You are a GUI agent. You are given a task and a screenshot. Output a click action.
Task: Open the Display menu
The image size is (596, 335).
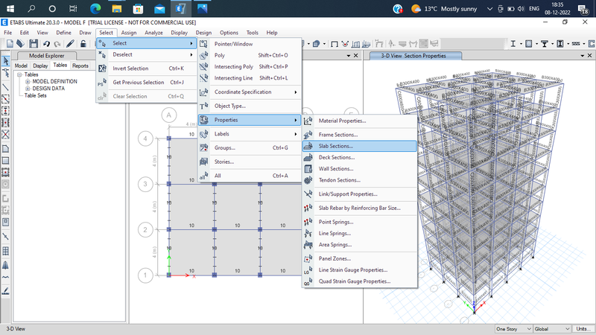point(179,33)
